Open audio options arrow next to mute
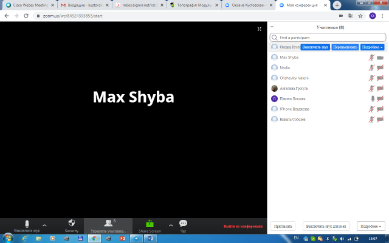The height and width of the screenshot is (243, 389). [x=44, y=225]
